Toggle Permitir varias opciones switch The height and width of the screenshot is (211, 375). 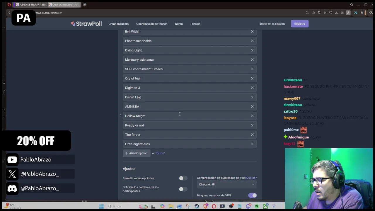(183, 178)
